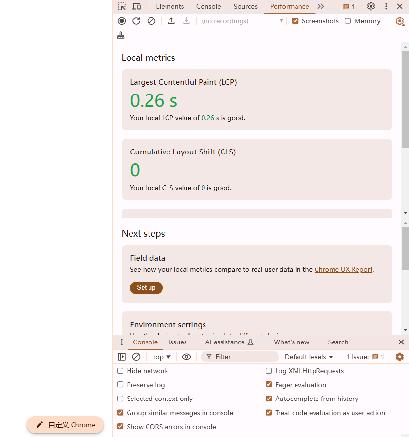Focus the console Filter field

240,357
